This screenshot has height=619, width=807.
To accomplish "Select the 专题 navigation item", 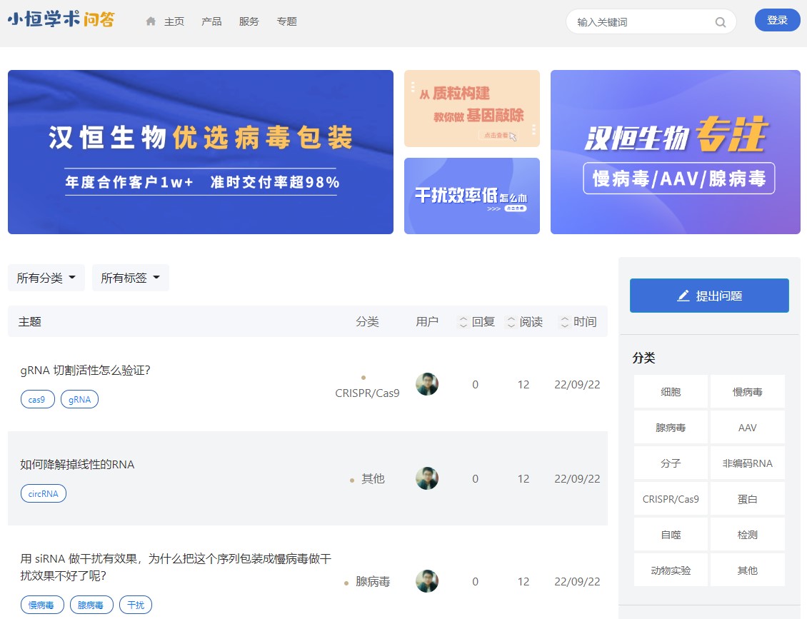I will pos(287,21).
